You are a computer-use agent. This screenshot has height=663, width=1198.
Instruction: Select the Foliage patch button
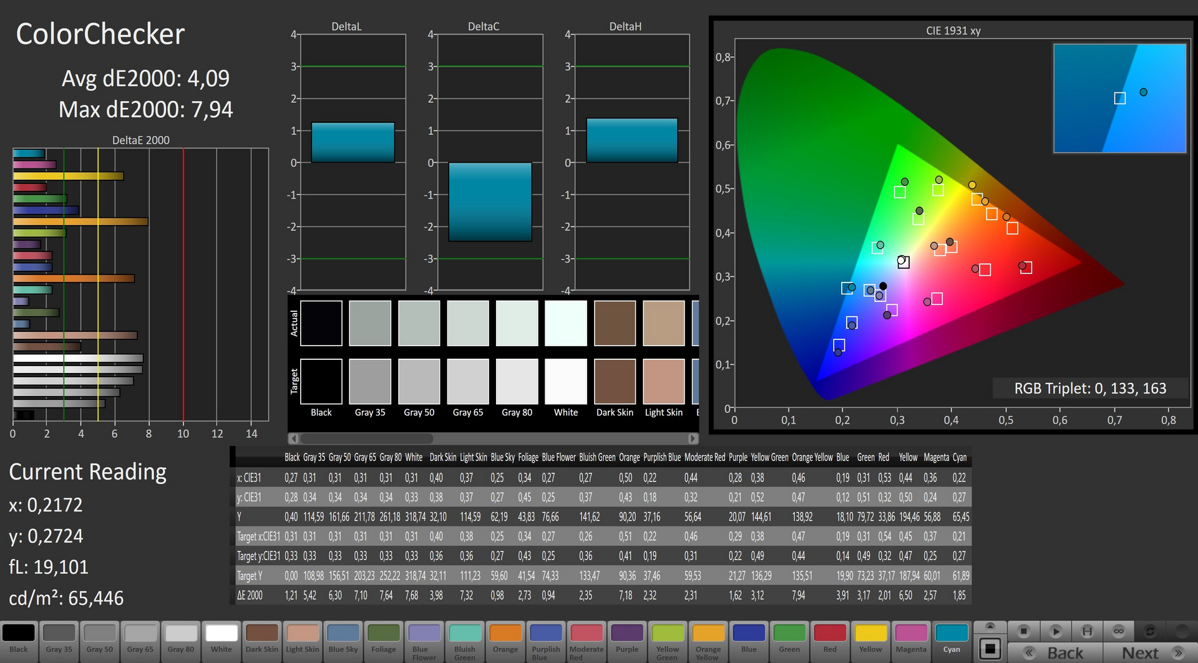pyautogui.click(x=384, y=641)
